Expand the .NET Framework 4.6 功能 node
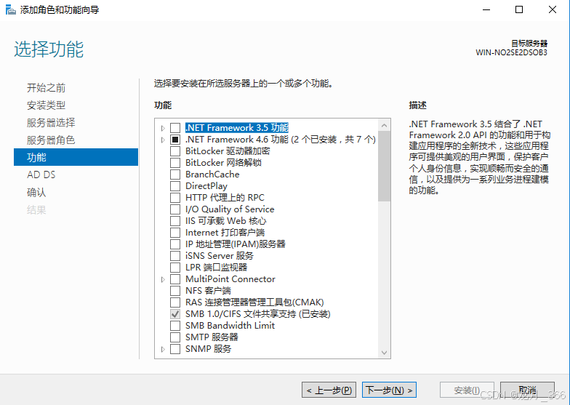 pos(163,140)
